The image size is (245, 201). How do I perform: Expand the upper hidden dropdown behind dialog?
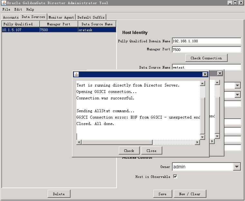tap(237, 85)
